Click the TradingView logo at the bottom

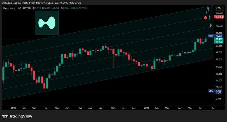click(x=17, y=116)
